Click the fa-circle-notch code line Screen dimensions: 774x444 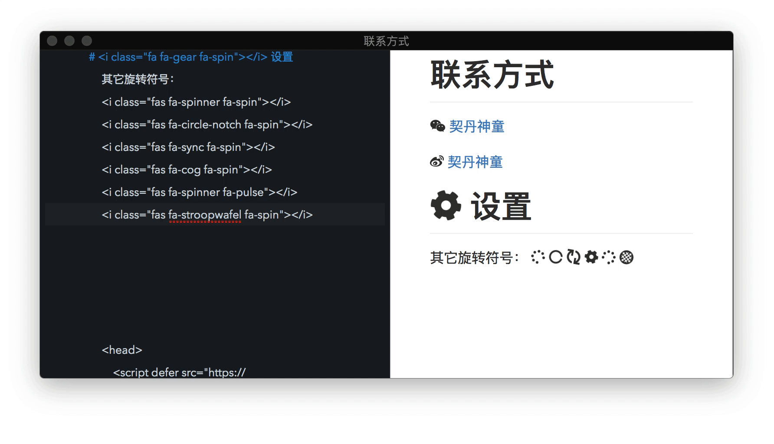click(x=207, y=124)
